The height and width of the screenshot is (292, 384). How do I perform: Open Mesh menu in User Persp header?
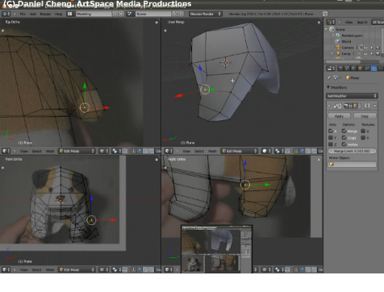(212, 151)
